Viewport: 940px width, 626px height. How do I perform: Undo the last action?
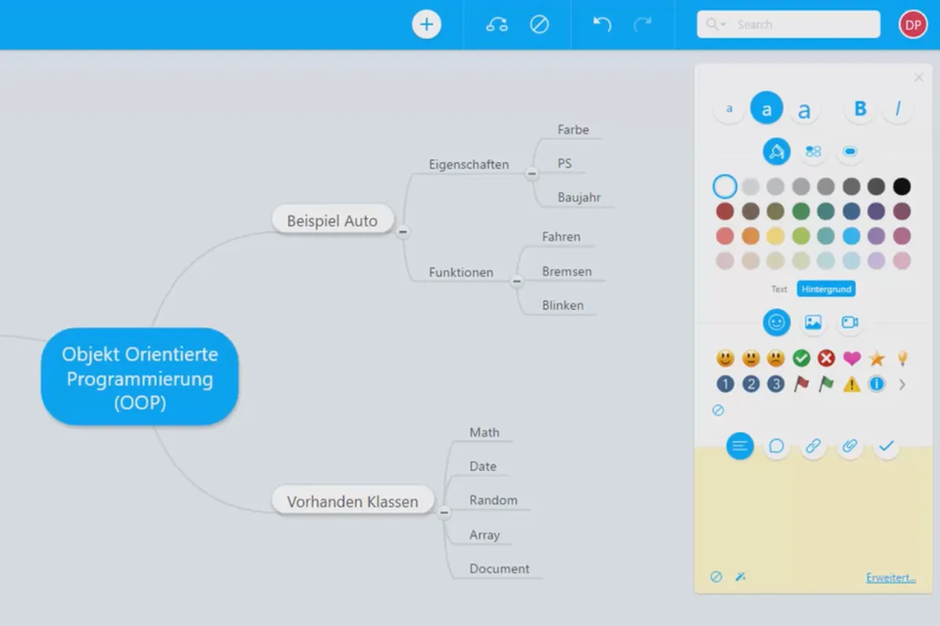pyautogui.click(x=602, y=24)
